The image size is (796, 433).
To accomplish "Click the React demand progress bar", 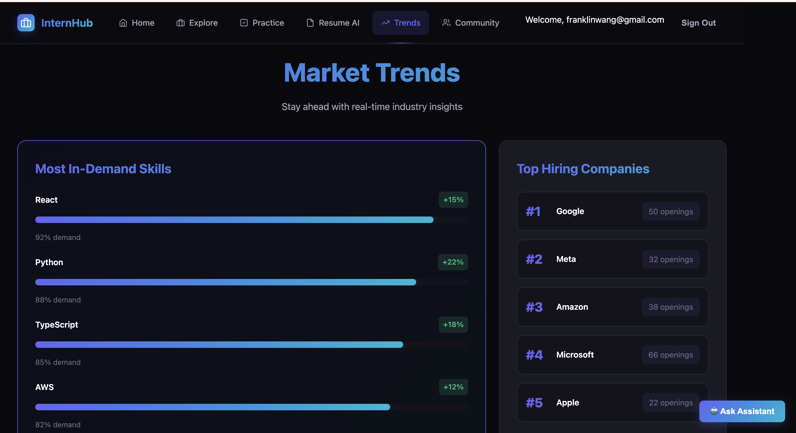I will coord(234,219).
